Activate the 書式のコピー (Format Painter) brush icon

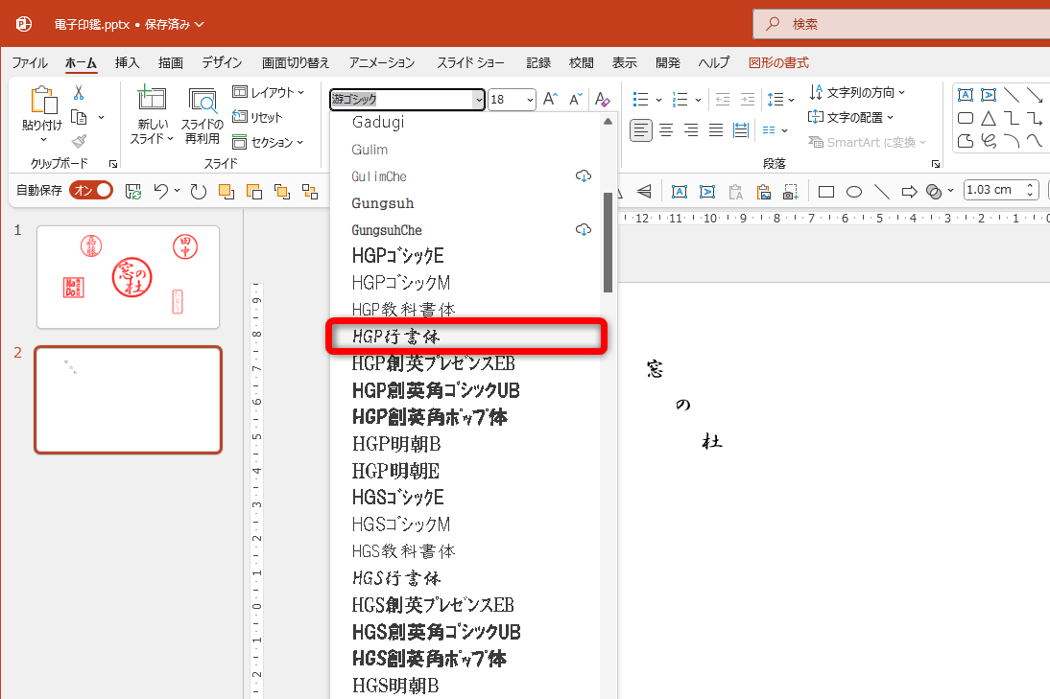[x=80, y=142]
